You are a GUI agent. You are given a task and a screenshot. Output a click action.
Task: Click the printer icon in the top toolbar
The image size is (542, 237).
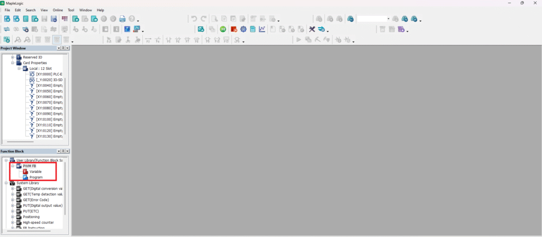coord(122,19)
